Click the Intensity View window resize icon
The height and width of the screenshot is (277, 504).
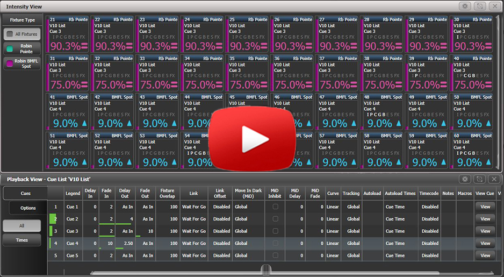(x=480, y=6)
